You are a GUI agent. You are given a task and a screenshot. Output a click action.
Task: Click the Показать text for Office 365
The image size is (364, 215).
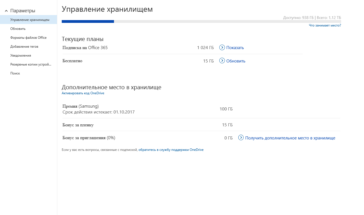pyautogui.click(x=235, y=48)
